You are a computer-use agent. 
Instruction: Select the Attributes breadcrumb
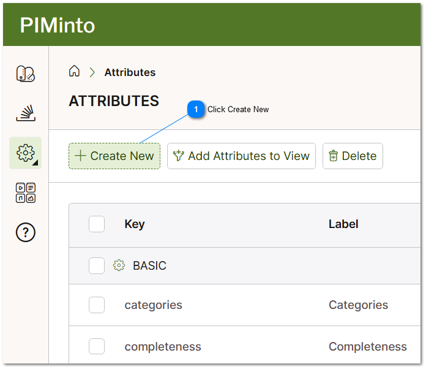130,72
